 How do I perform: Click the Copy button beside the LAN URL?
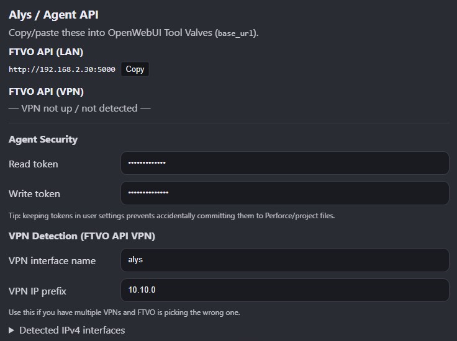click(x=135, y=69)
